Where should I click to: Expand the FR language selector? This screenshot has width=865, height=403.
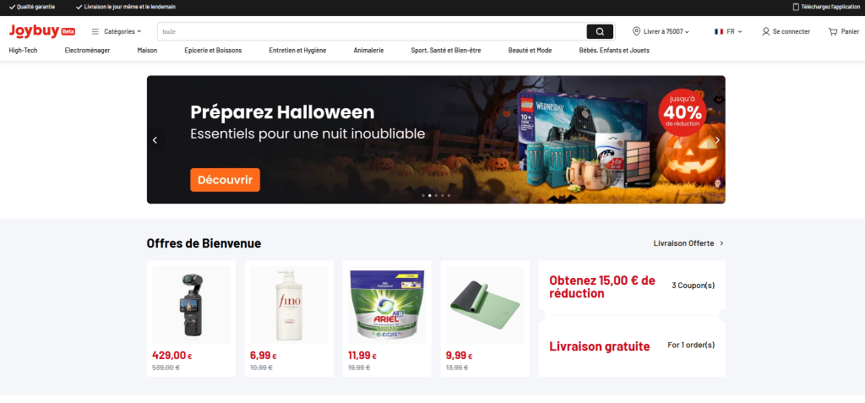pyautogui.click(x=728, y=31)
